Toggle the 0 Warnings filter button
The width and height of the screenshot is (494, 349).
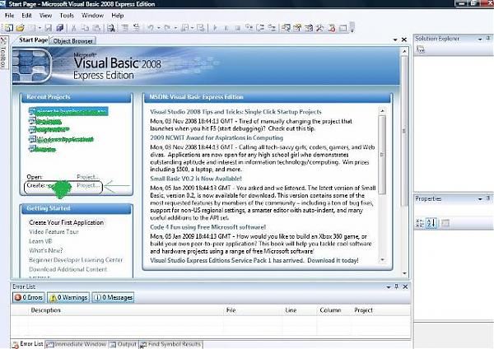(68, 297)
